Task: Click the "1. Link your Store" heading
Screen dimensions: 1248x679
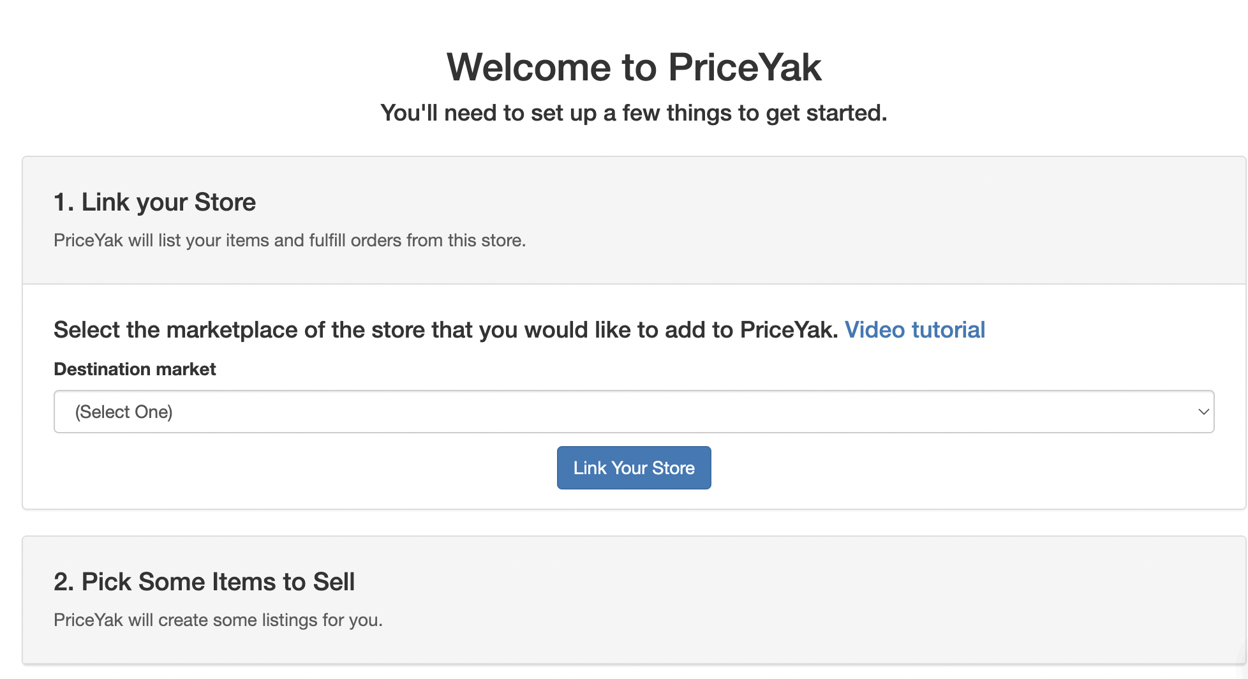Action: [x=154, y=202]
